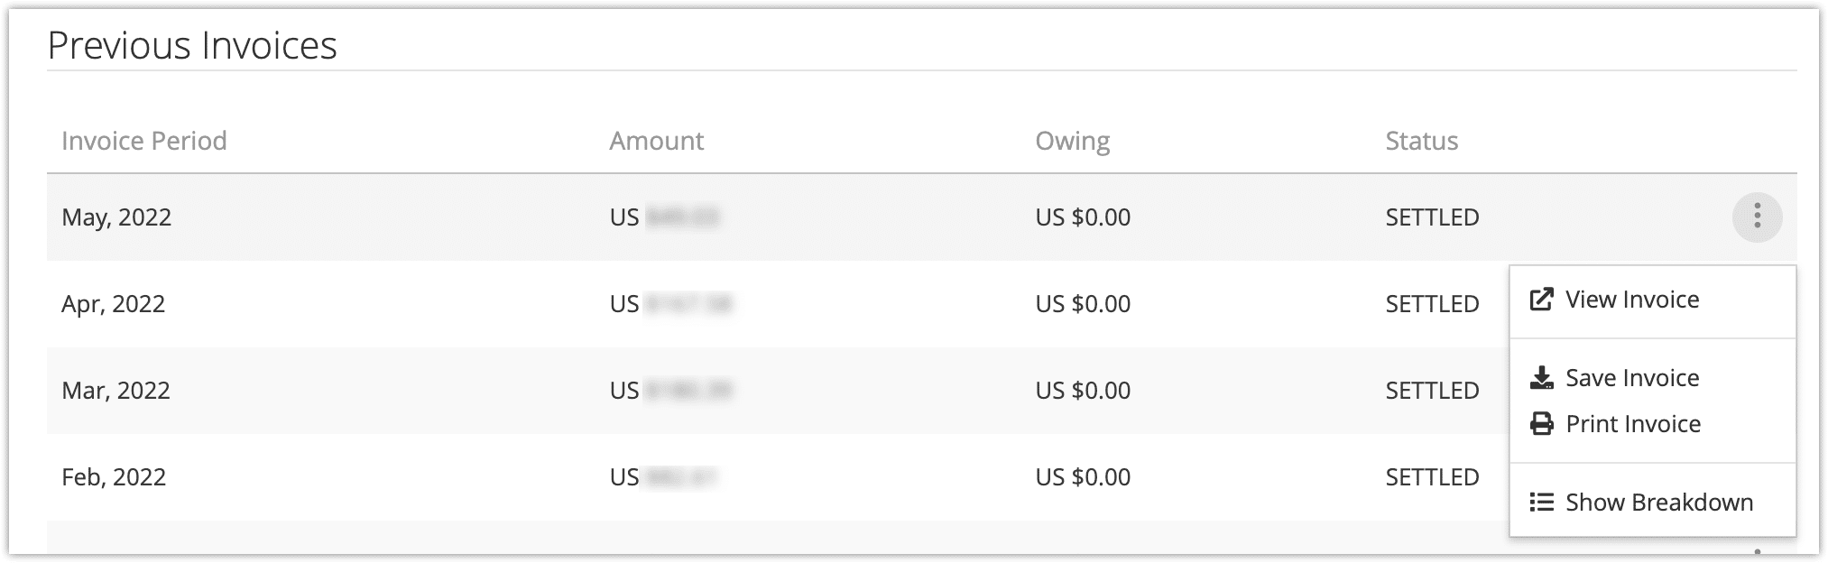Click the SETTLED status for May, 2022
The height and width of the screenshot is (563, 1828).
click(x=1432, y=217)
